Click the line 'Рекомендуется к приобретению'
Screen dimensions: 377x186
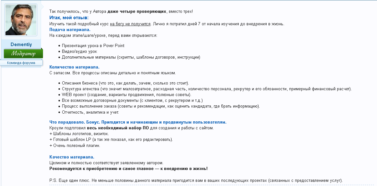point(128,169)
